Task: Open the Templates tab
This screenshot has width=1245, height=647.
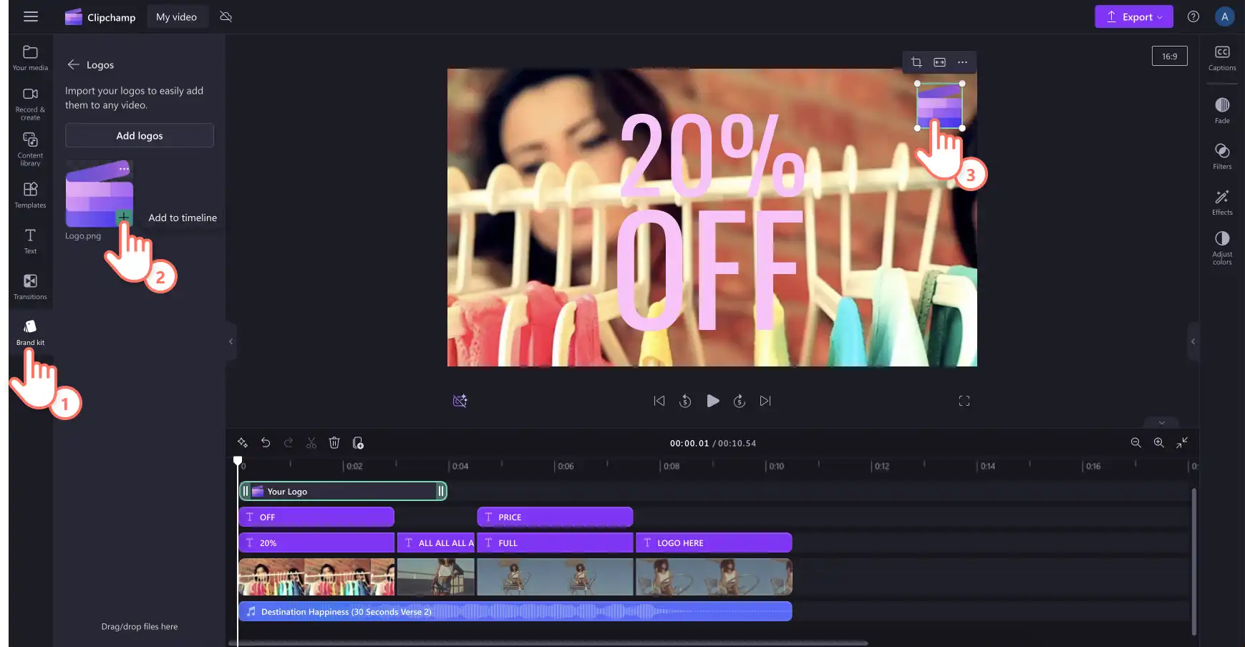Action: pyautogui.click(x=30, y=195)
